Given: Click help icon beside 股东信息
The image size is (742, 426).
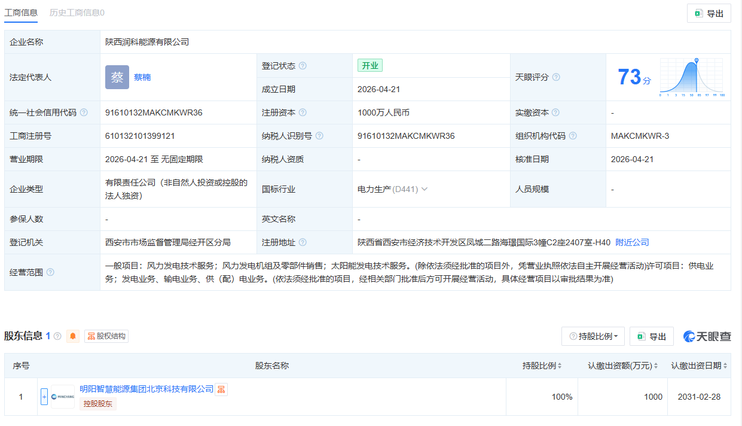Looking at the screenshot, I should pyautogui.click(x=57, y=336).
